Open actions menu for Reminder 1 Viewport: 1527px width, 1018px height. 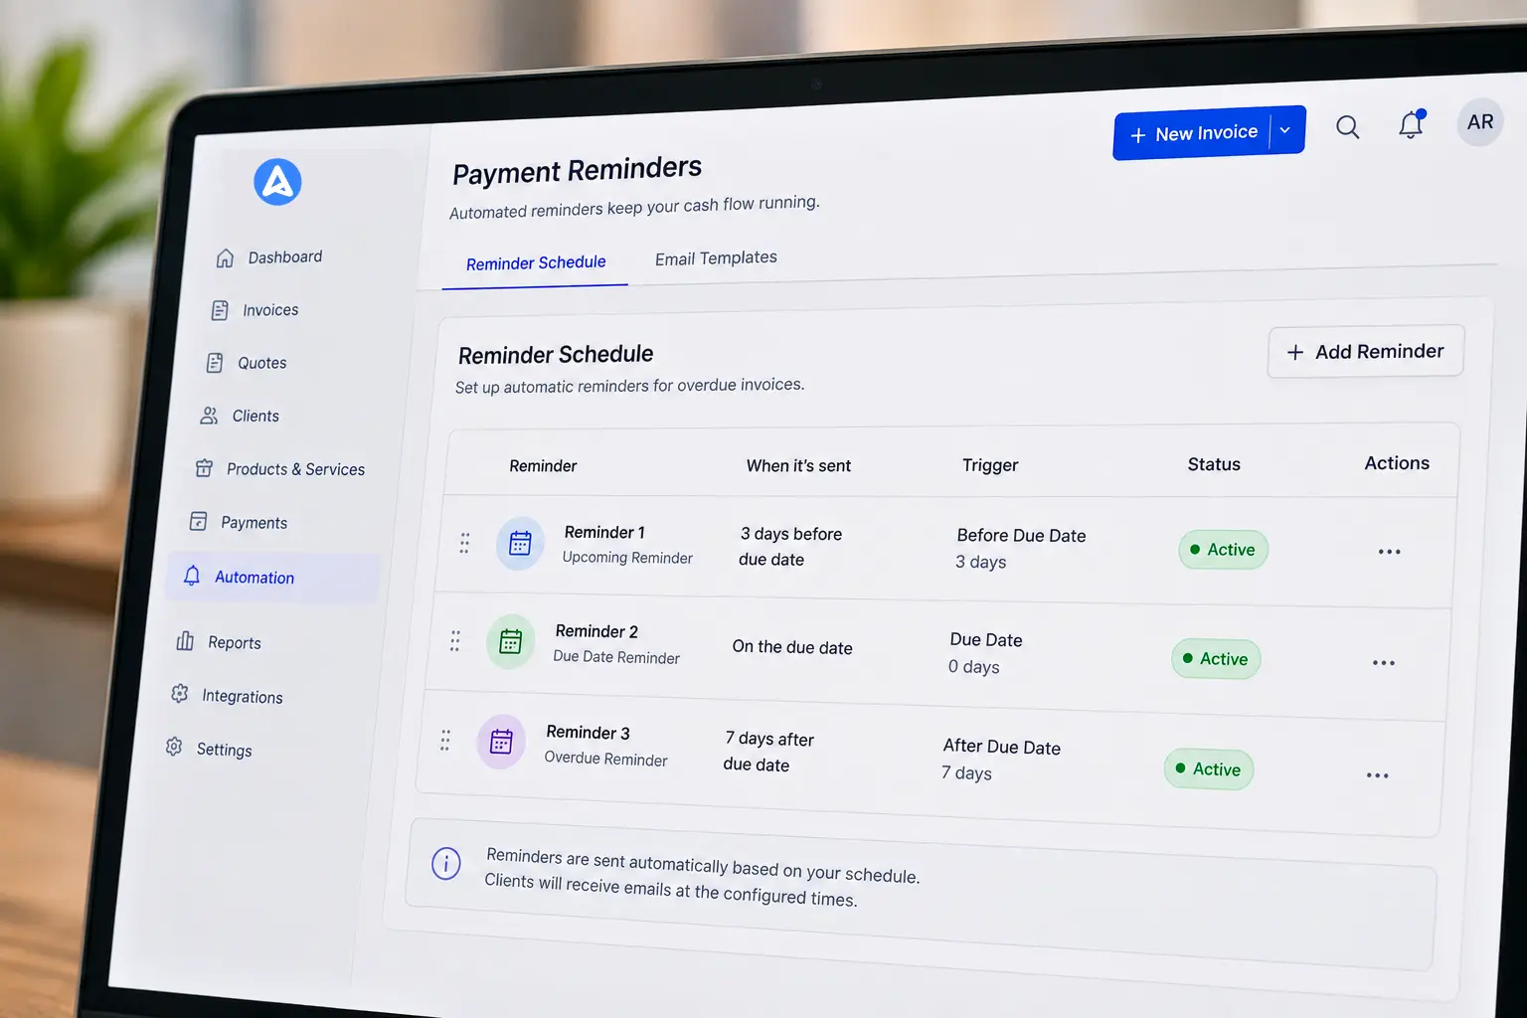pos(1389,552)
